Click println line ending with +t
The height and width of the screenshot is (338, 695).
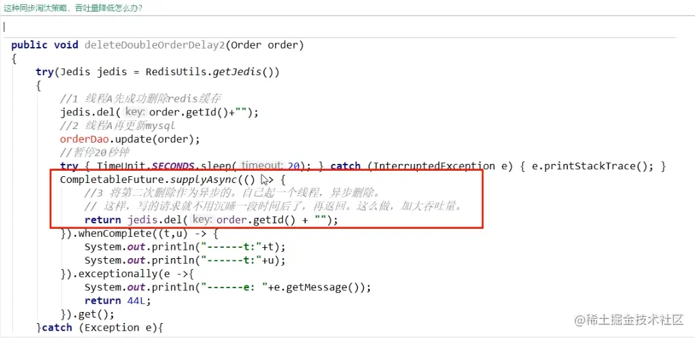coord(185,247)
